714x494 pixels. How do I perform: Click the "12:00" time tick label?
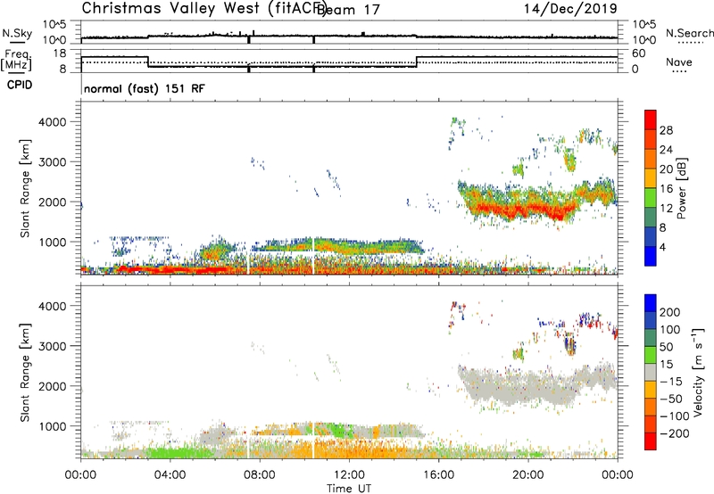349,475
